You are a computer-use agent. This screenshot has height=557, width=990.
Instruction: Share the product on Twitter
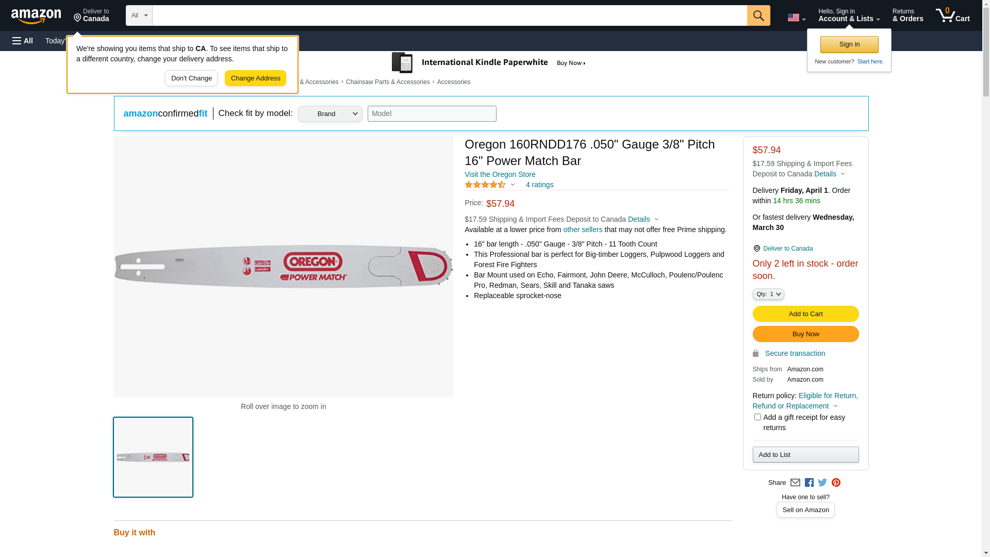[822, 483]
